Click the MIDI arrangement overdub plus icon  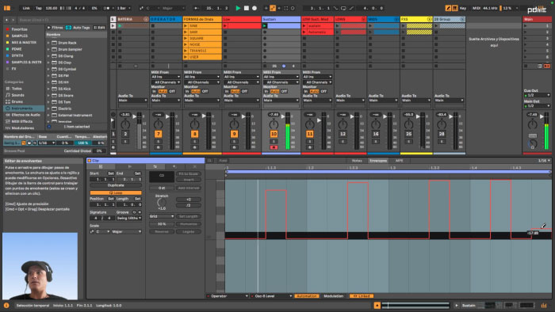coord(266,8)
